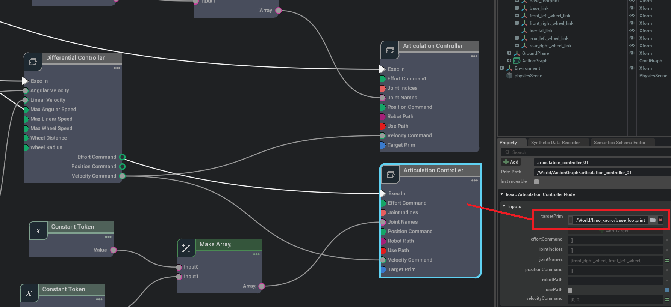Expand the rear_left_wheel_link tree item

(517, 38)
